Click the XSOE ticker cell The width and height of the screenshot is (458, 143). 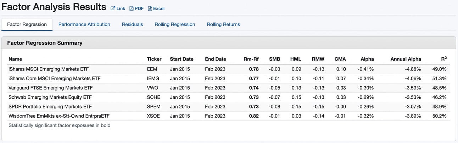pos(153,116)
